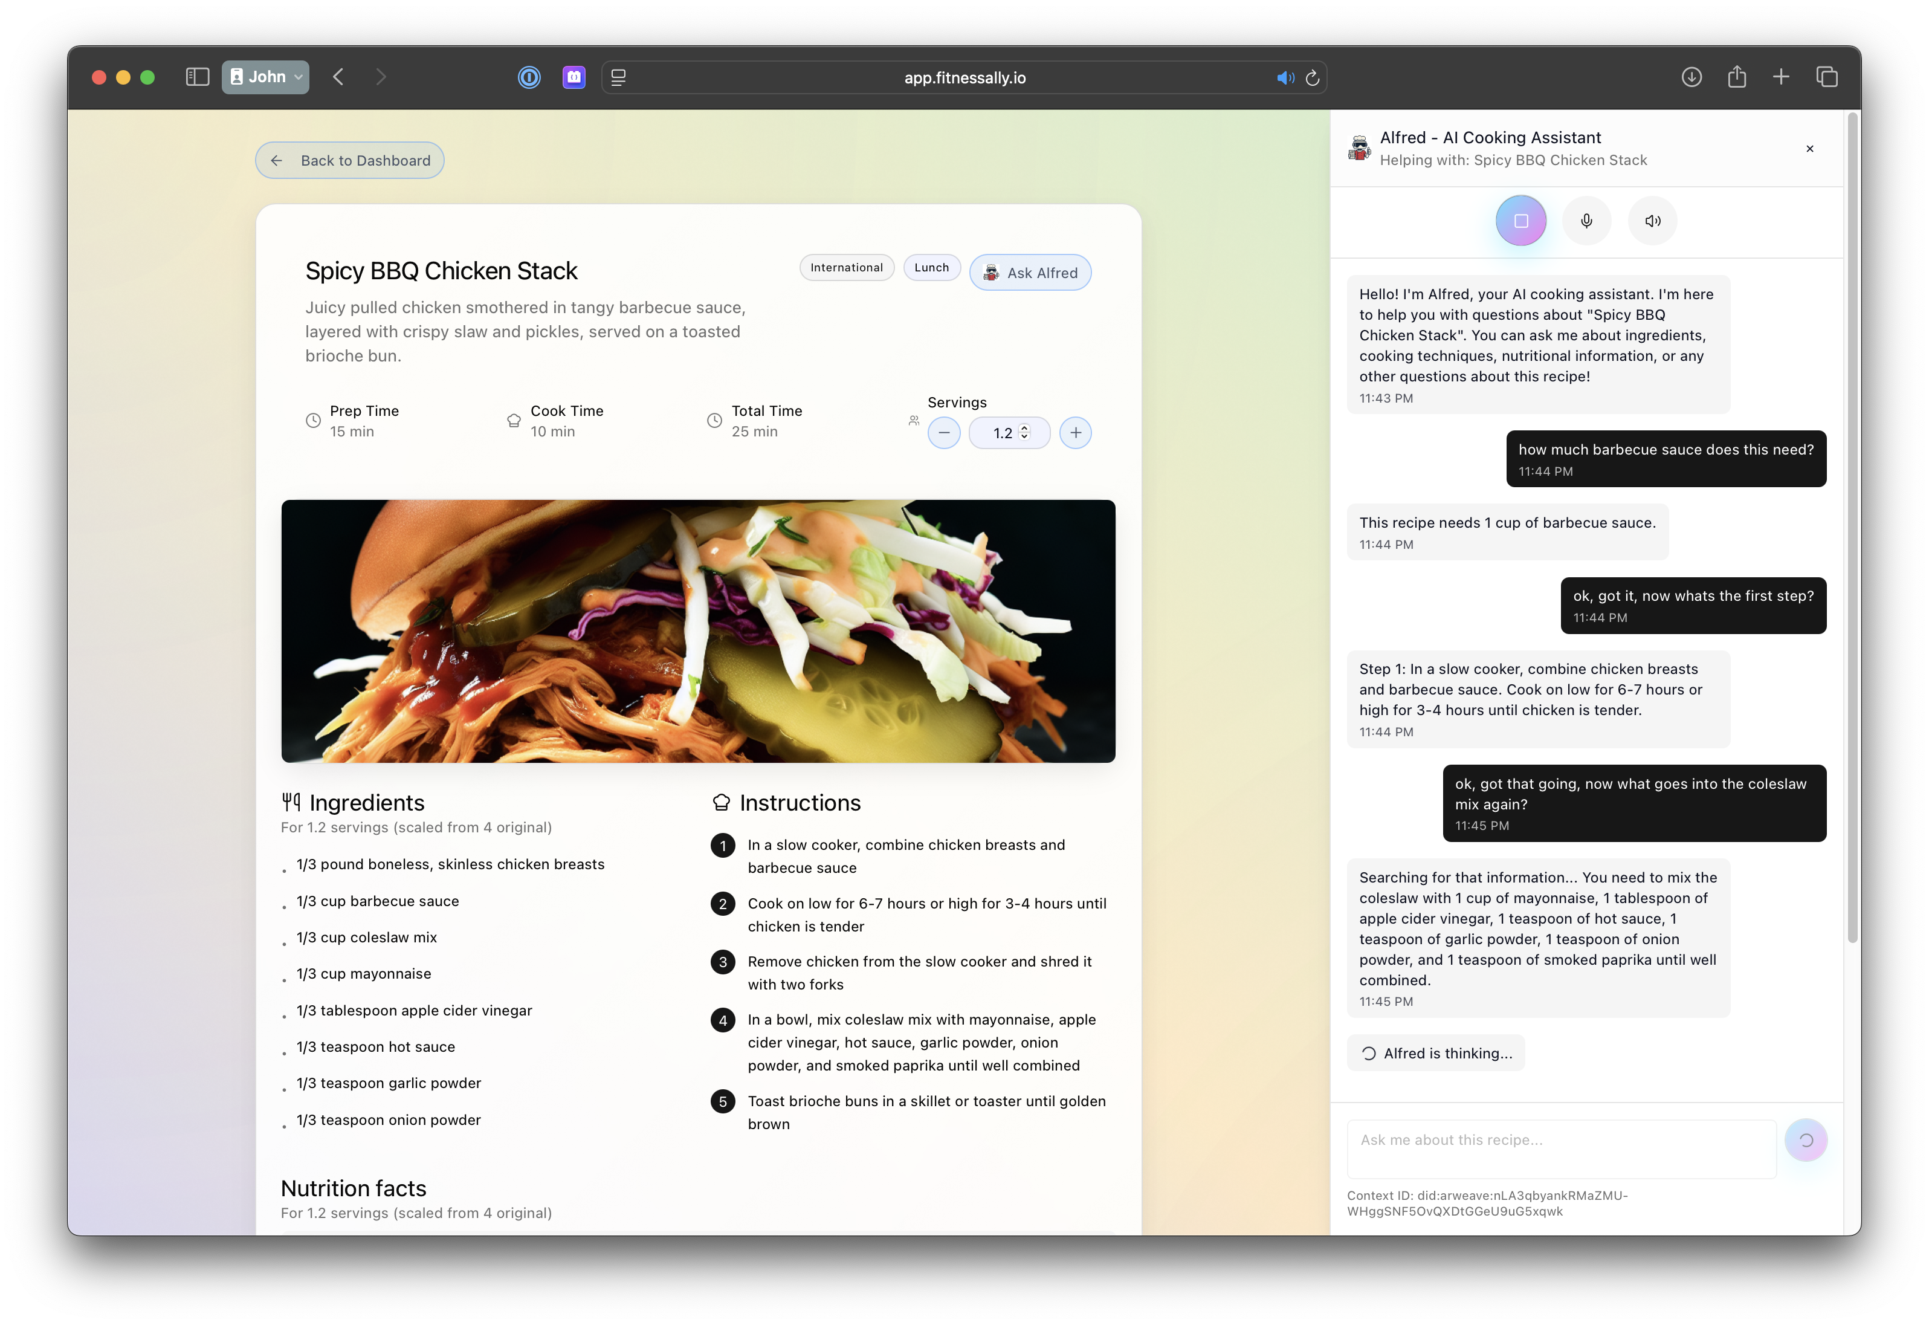
Task: Close the Alfred assistant panel
Action: 1809,149
